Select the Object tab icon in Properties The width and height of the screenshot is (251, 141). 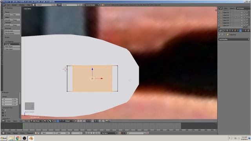235,31
